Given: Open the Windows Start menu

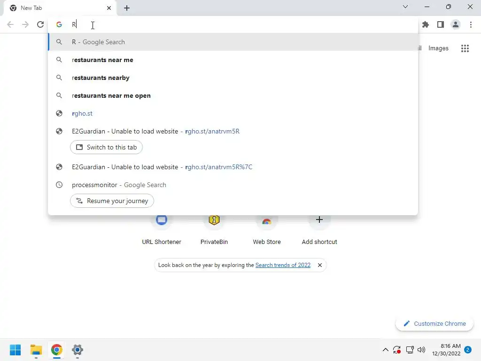Looking at the screenshot, I should (16, 350).
